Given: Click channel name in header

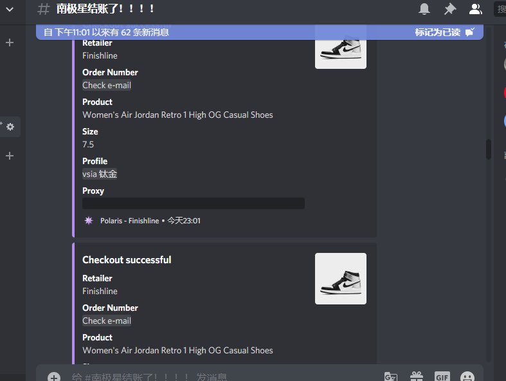Looking at the screenshot, I should 105,9.
